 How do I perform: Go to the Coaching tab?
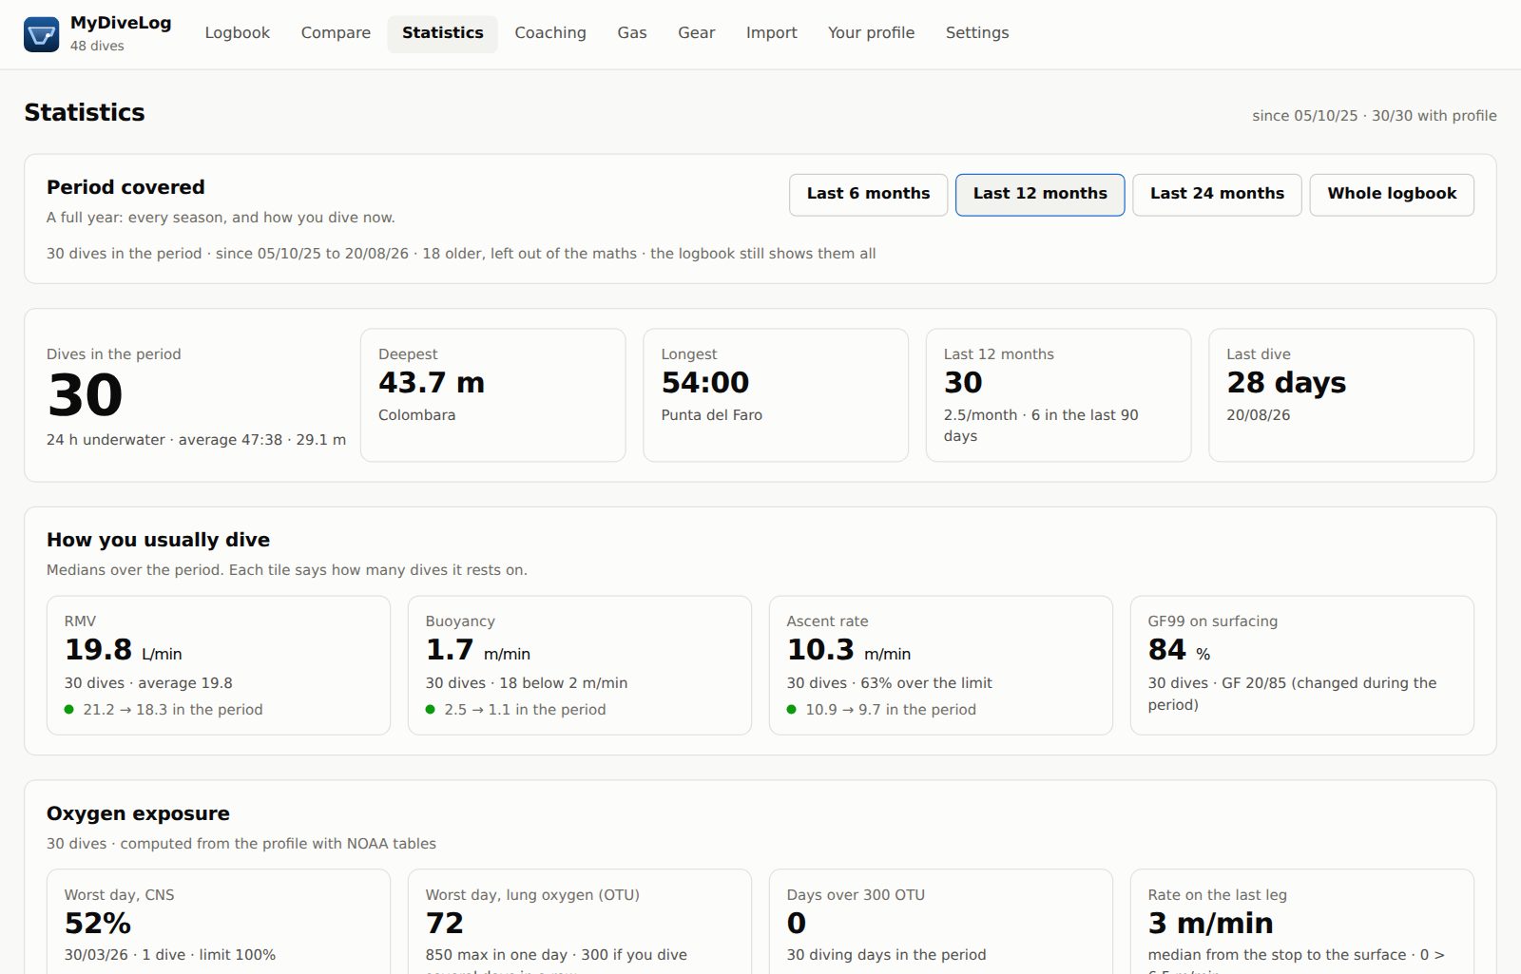coord(550,33)
